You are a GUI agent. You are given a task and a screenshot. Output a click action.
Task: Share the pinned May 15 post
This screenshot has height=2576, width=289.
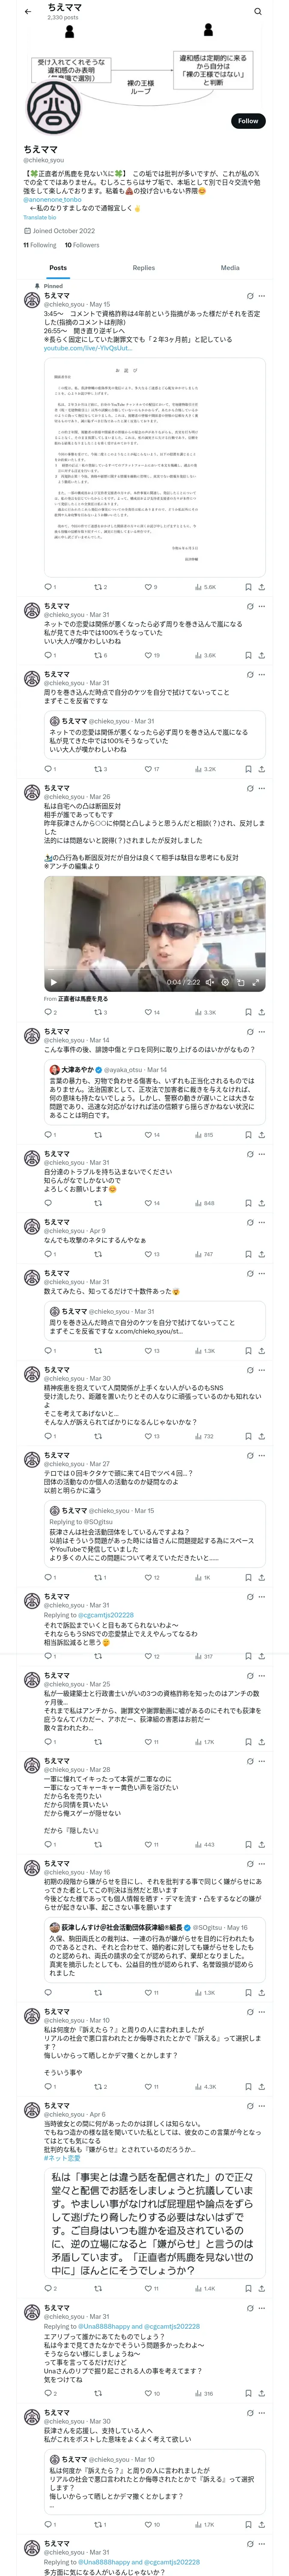261,587
